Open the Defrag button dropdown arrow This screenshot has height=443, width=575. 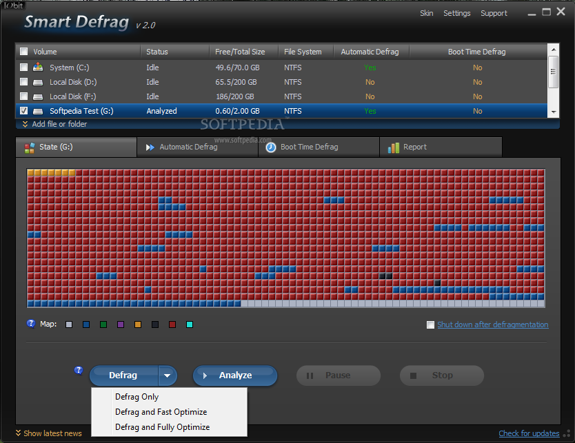(x=168, y=375)
